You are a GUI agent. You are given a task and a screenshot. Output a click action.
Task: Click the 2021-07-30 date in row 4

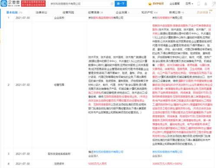pyautogui.click(x=23, y=164)
